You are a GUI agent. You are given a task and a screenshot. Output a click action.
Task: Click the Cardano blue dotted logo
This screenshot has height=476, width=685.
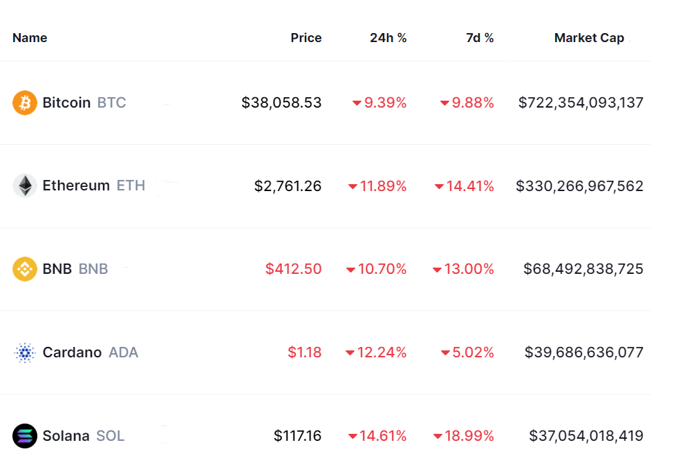click(25, 353)
